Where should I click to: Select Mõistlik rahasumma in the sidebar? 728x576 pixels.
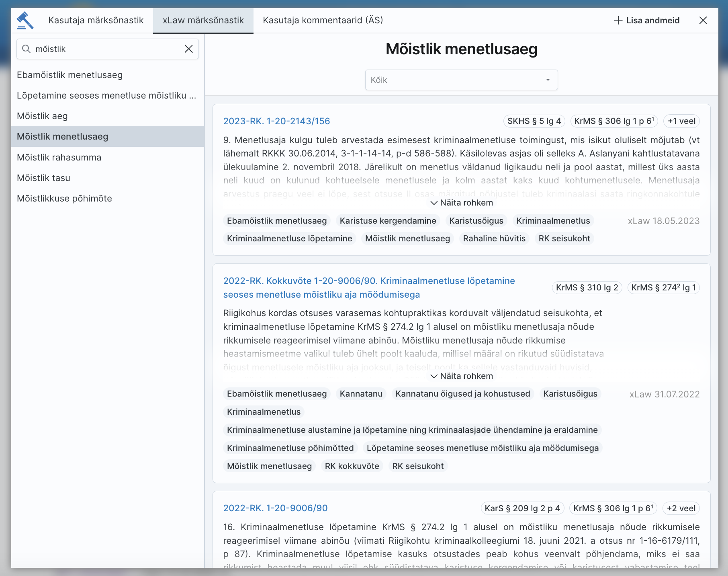(59, 157)
